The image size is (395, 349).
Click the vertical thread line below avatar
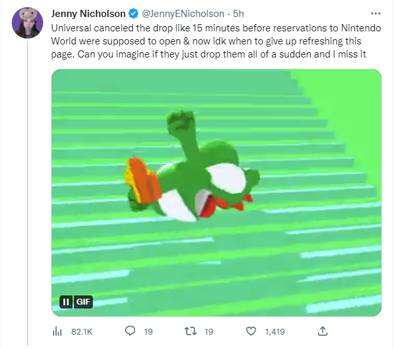click(x=27, y=193)
